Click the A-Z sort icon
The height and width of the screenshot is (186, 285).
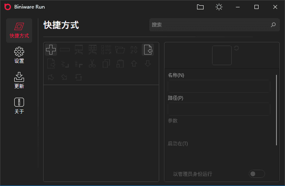pos(134,50)
